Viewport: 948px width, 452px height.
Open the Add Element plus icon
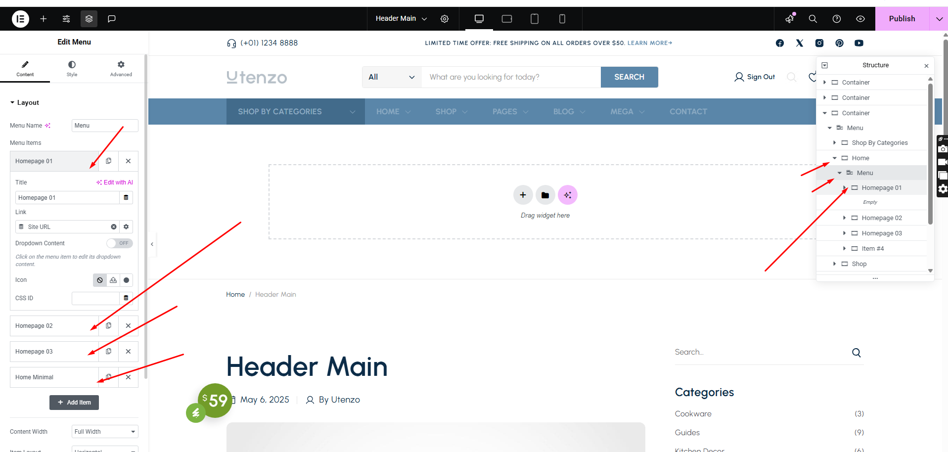tap(44, 19)
